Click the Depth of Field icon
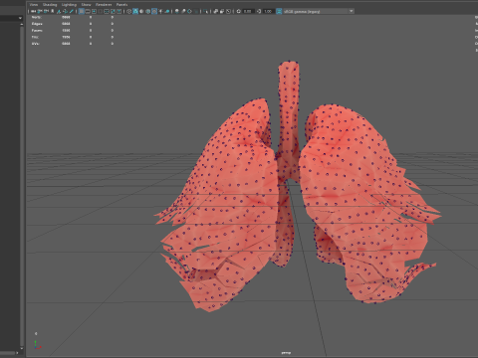Image resolution: width=478 pixels, height=358 pixels. point(196,11)
